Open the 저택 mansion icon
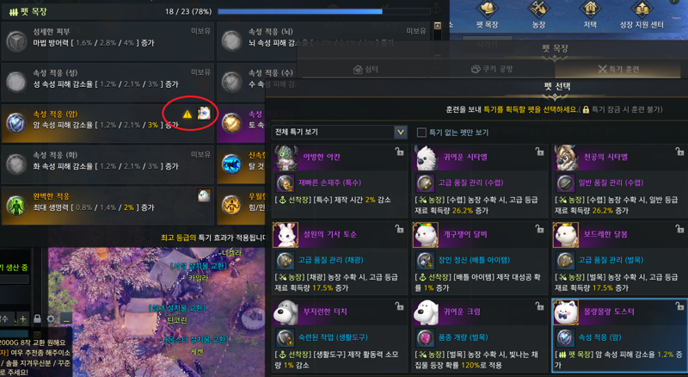The image size is (688, 377). coord(590,14)
